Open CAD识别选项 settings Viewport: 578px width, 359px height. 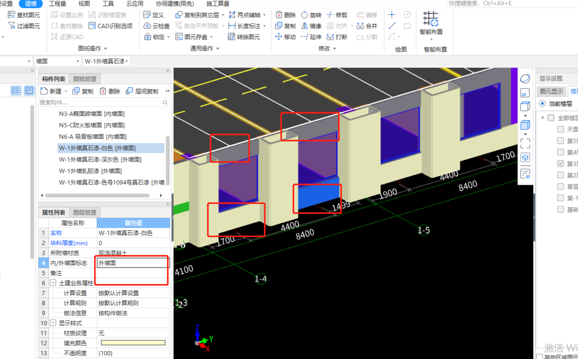[110, 26]
